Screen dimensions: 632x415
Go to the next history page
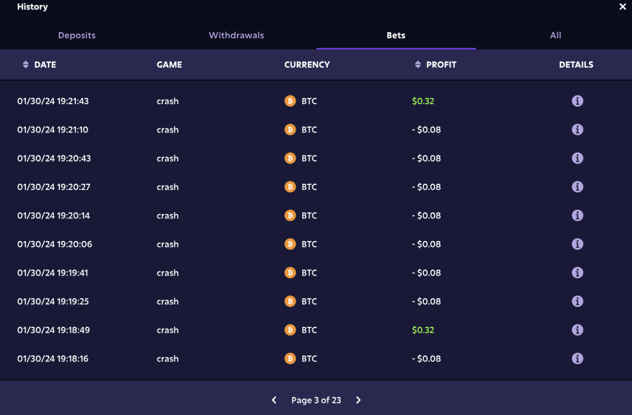(359, 400)
